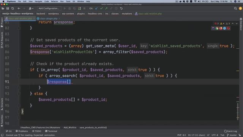The height and width of the screenshot is (137, 243).
Task: Open the user profile dropdown in toolbar
Action: point(31,8)
